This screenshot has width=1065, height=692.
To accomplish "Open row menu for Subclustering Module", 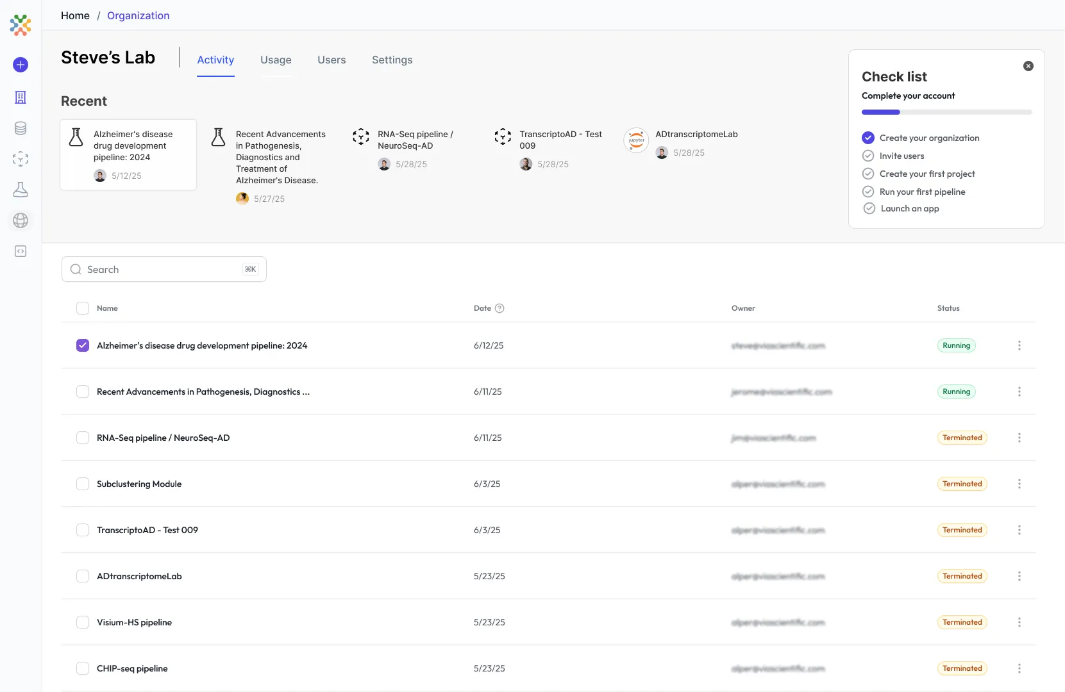I will [1019, 484].
